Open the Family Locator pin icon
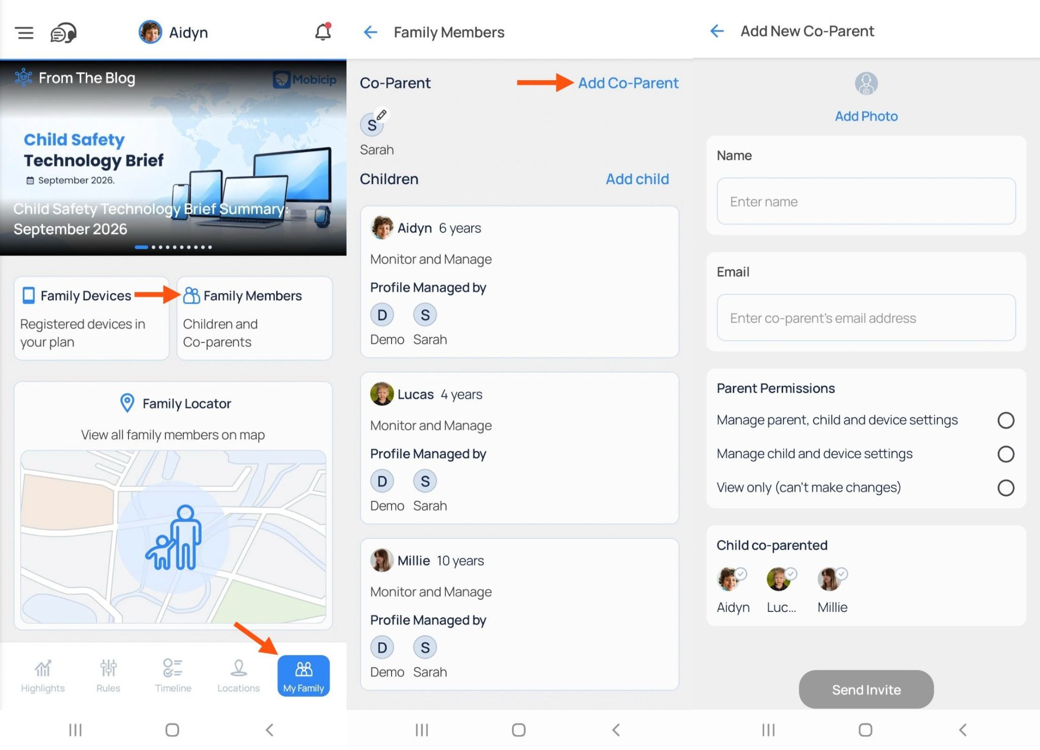 click(127, 403)
